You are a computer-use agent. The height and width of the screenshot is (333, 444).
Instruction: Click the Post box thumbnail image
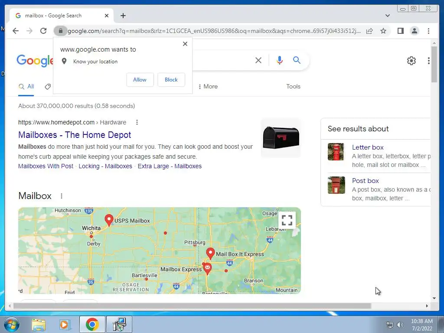click(x=336, y=185)
